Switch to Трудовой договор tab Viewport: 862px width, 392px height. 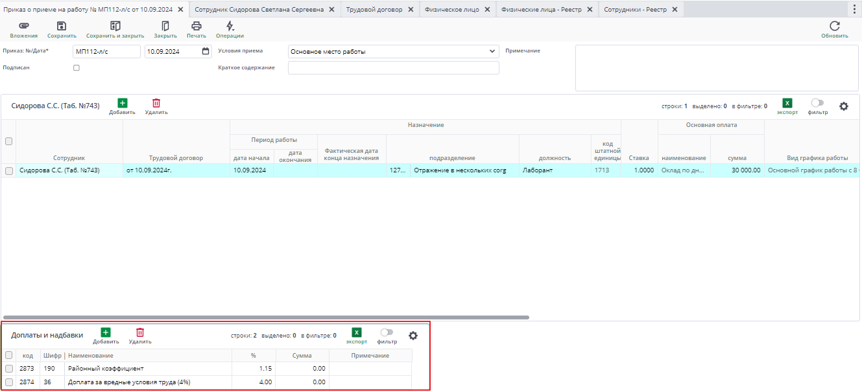374,10
